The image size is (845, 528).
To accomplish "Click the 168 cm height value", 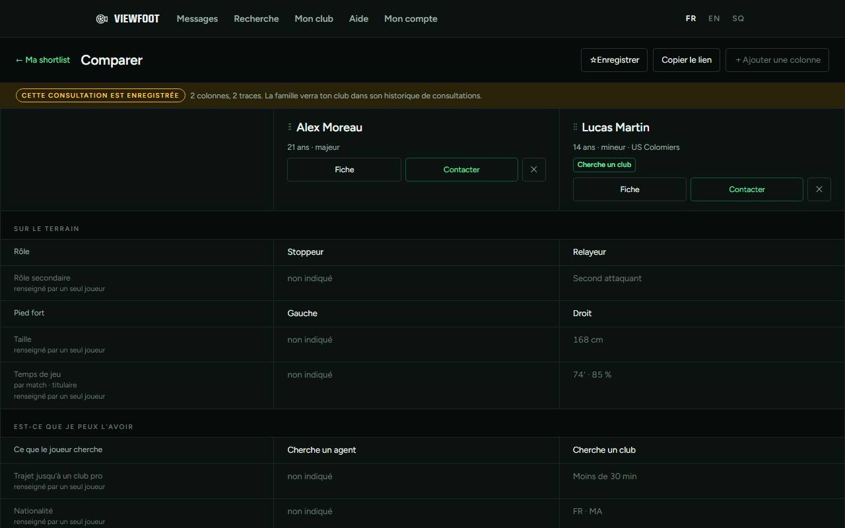I will click(588, 340).
